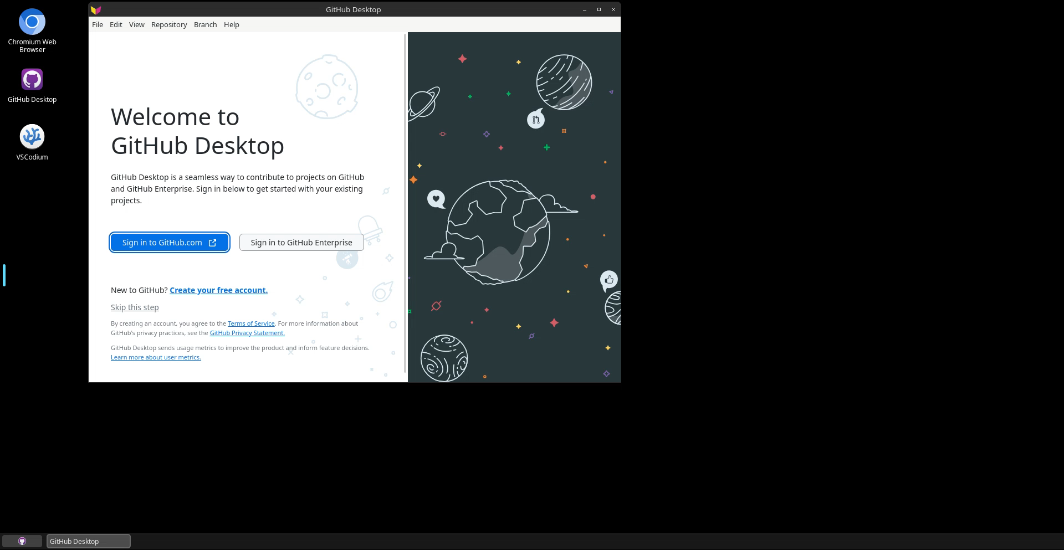Follow the Create your free account link
This screenshot has height=550, width=1064.
click(x=218, y=290)
